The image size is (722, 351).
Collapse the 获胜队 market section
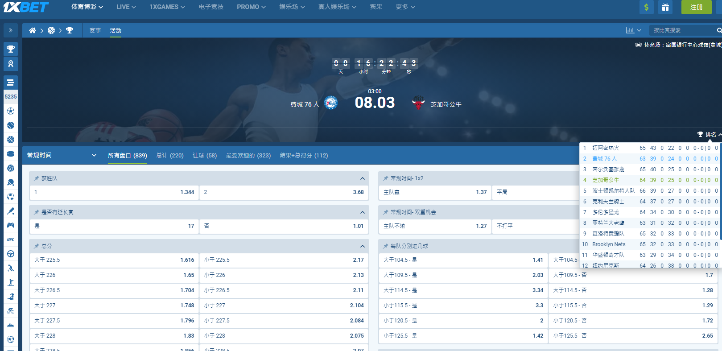click(362, 178)
